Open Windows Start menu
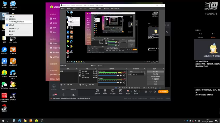Image resolution: width=220 pixels, height=123 pixels. [x=3, y=121]
